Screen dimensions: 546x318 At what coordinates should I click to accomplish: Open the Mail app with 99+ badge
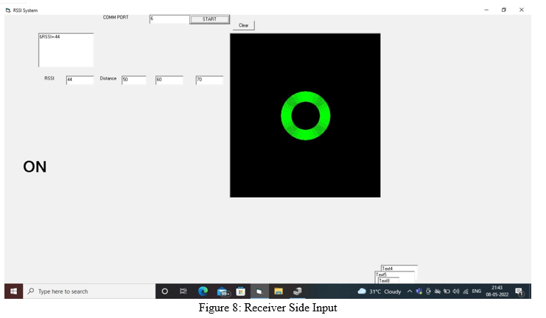(223, 291)
